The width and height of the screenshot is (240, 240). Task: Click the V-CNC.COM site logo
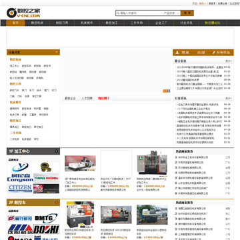23,13
